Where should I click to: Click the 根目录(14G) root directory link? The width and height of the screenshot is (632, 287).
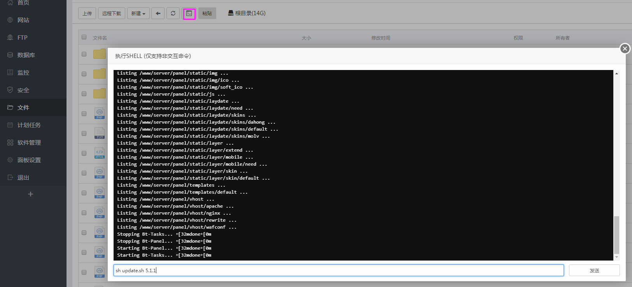[247, 13]
